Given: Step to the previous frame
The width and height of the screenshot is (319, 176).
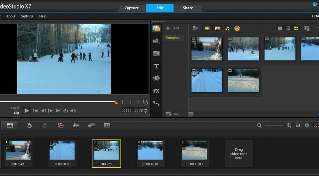Looking at the screenshot, I should pyautogui.click(x=43, y=111).
